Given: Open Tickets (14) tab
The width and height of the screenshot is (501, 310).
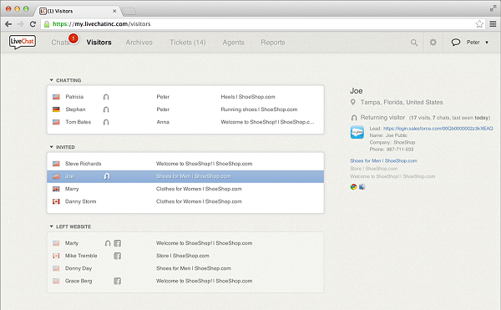Looking at the screenshot, I should click(188, 43).
